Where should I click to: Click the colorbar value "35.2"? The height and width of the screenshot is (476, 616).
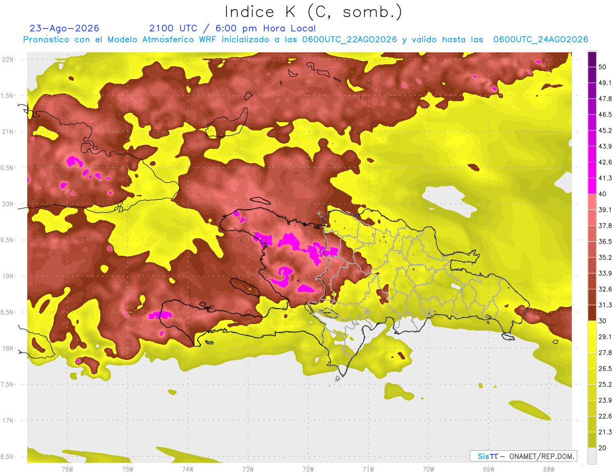point(605,257)
